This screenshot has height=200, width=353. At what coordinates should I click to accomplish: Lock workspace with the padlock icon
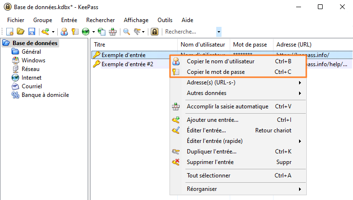click(x=155, y=32)
